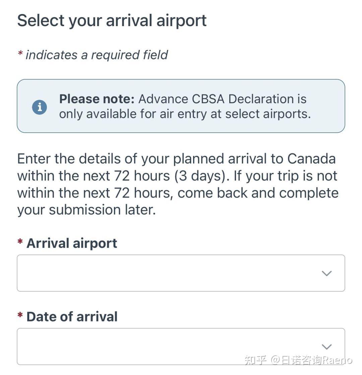This screenshot has height=375, width=362.
Task: Click the blue info icon in the note box
Action: pos(39,107)
